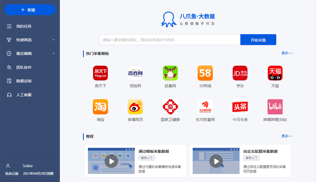Expand the 快速筛选 chevron
316x182 pixels.
point(54,40)
